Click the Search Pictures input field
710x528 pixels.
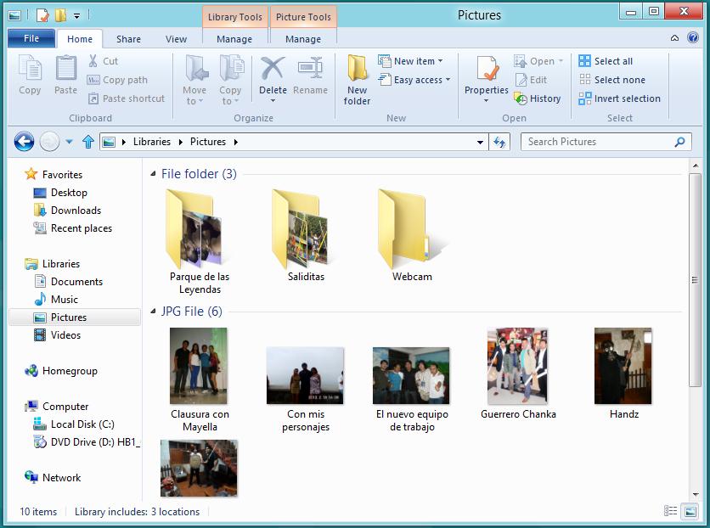click(599, 142)
